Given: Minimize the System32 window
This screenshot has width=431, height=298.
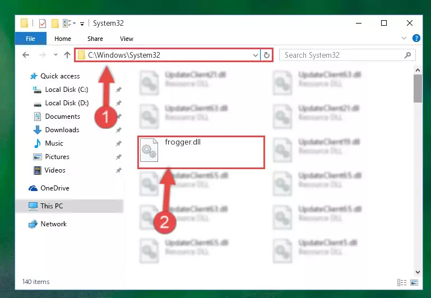Looking at the screenshot, I should coord(359,23).
